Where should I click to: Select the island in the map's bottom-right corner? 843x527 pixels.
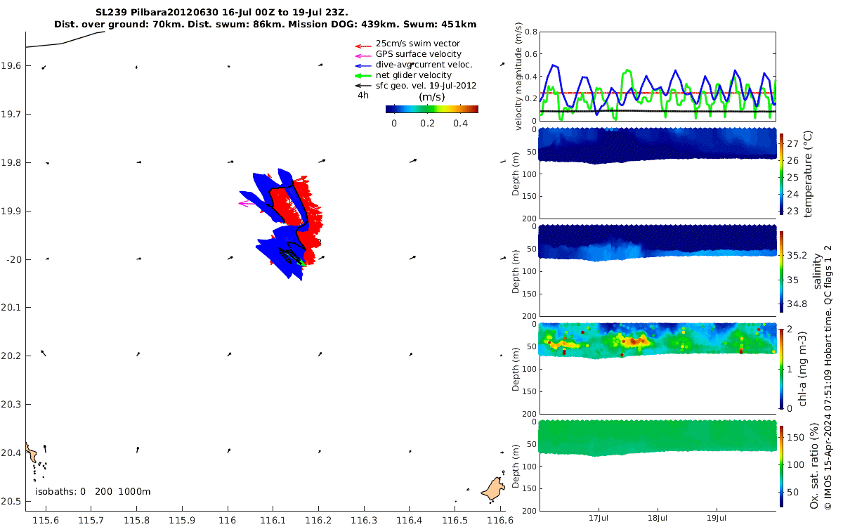pyautogui.click(x=492, y=489)
